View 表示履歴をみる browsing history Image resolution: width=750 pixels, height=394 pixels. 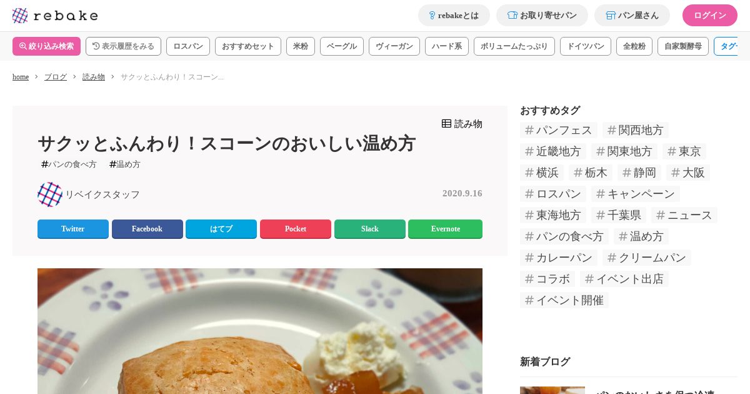click(x=123, y=46)
